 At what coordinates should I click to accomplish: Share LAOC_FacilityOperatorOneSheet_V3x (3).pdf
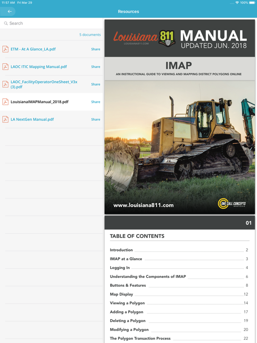point(96,84)
